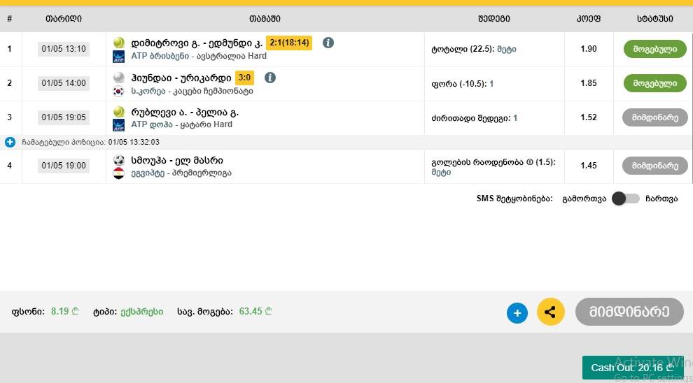
Task: Click match რუბლევი ა. - პელია გ.
Action: point(185,112)
